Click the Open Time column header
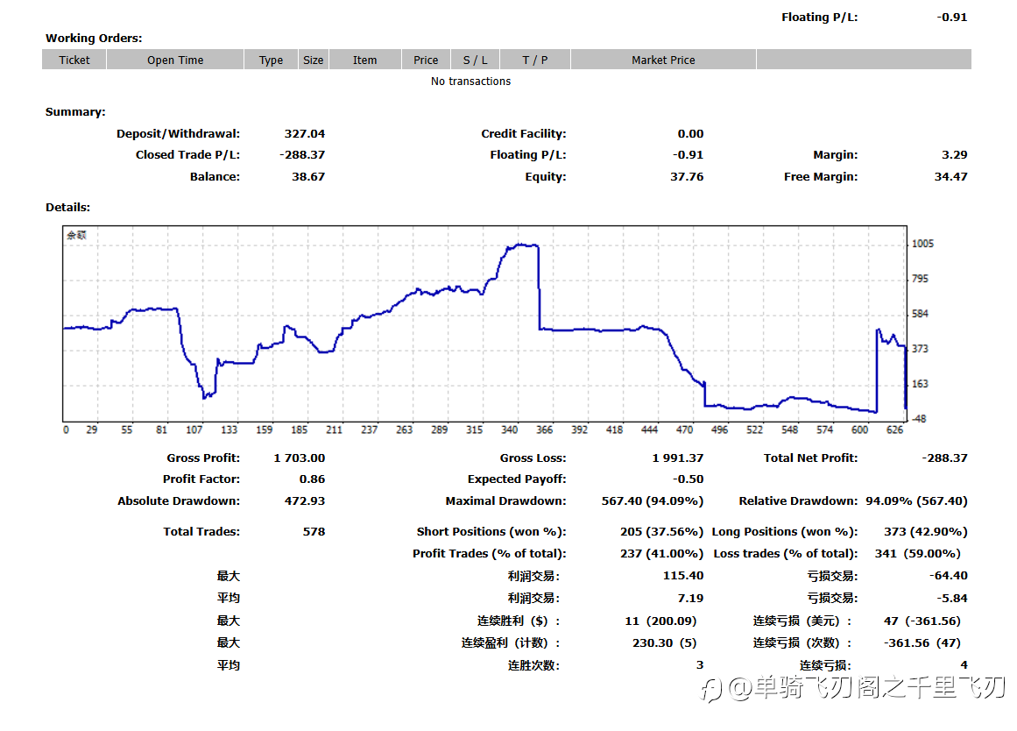This screenshot has width=1017, height=731. tap(175, 60)
